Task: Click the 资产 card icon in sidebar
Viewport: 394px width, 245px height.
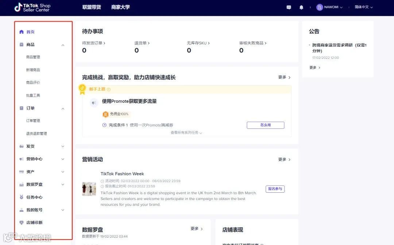Action: pos(22,172)
